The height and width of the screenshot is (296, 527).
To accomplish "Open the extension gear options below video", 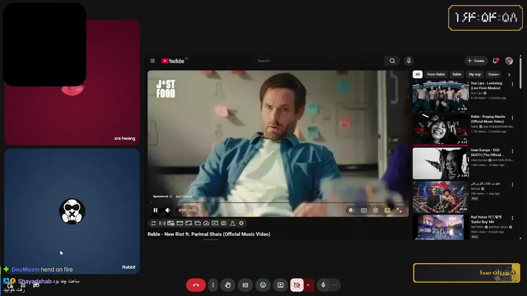I will point(241,223).
